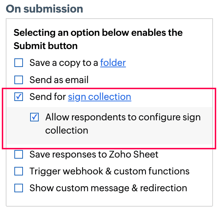The width and height of the screenshot is (218, 212).
Task: Follow the "sign collection" hyperlink
Action: 99,97
